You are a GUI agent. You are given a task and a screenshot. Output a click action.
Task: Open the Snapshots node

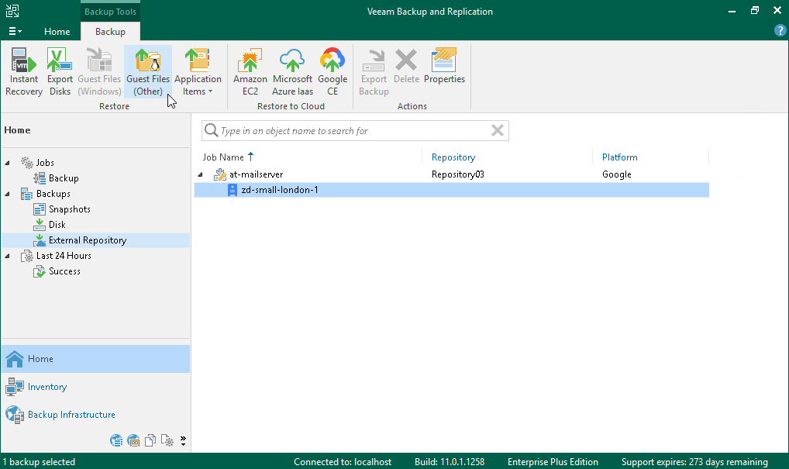[70, 209]
